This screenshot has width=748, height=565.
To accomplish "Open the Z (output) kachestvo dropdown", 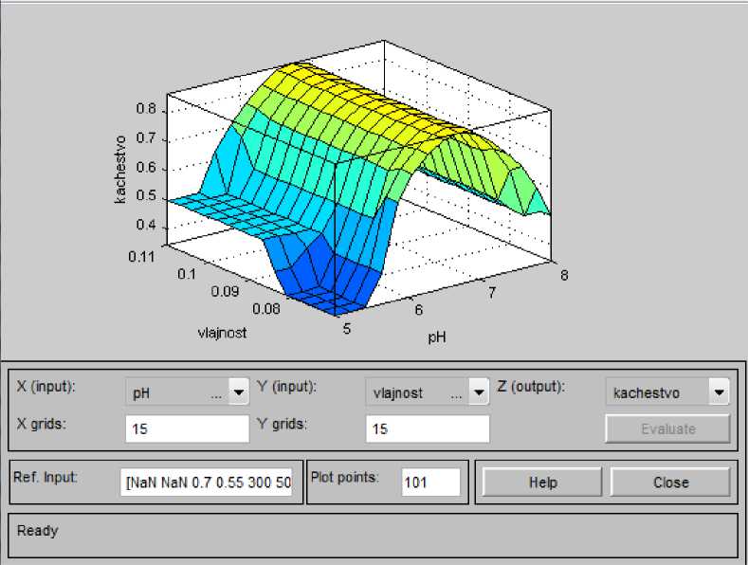I will click(667, 392).
